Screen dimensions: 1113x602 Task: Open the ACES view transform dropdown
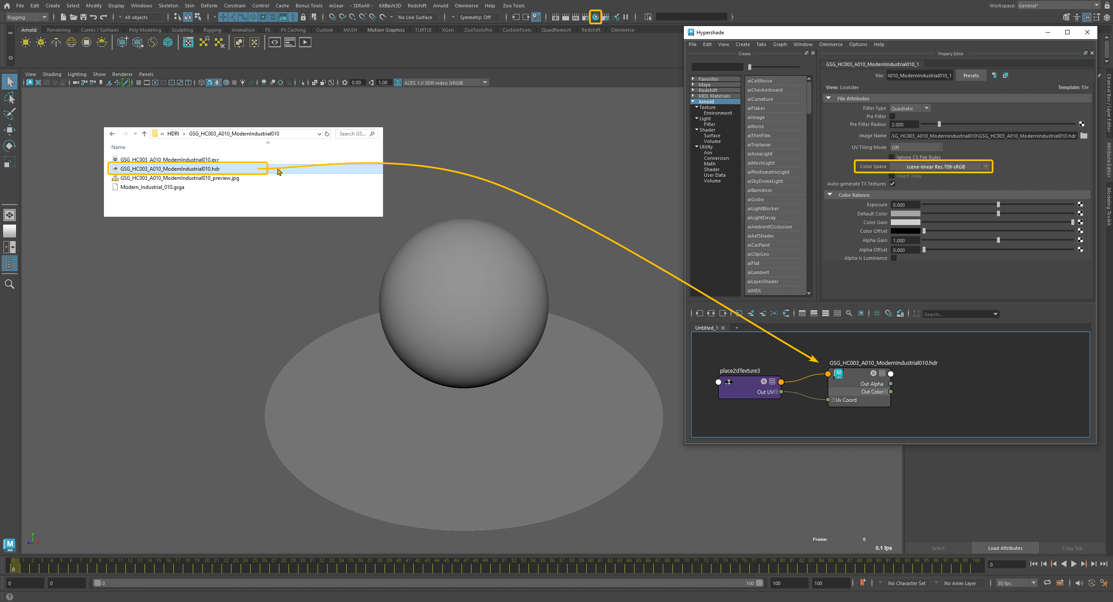click(x=446, y=83)
